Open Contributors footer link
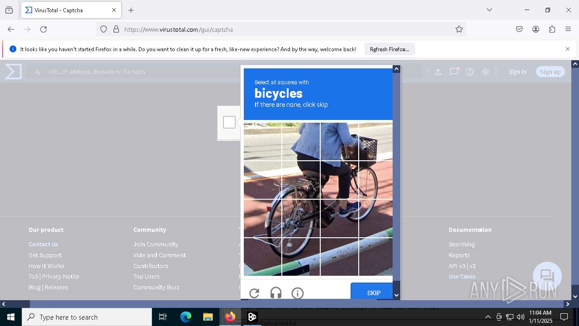579x326 pixels. [x=151, y=266]
